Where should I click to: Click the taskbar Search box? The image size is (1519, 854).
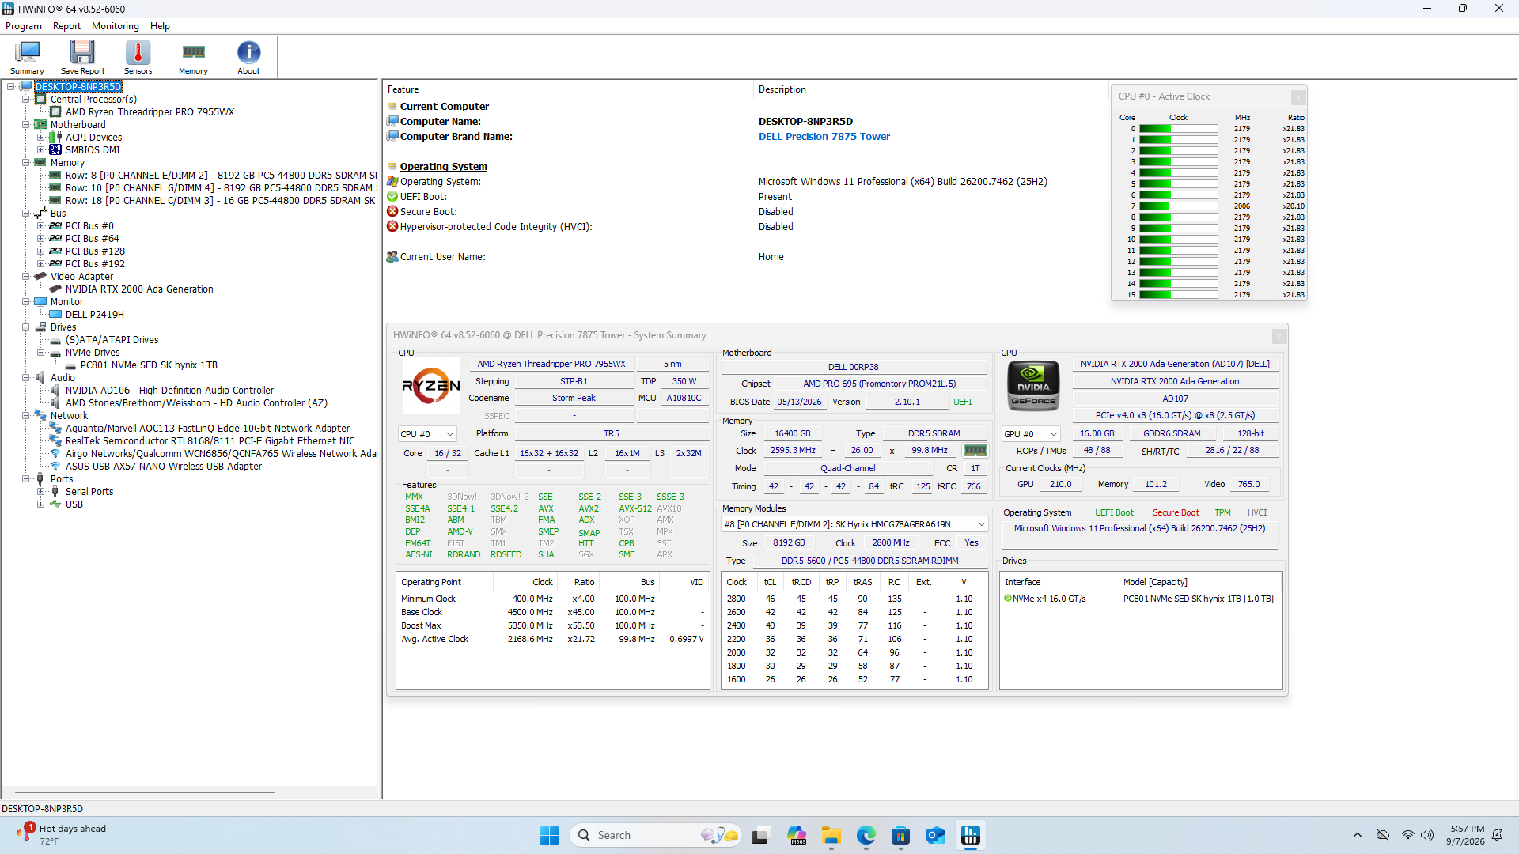tap(655, 836)
